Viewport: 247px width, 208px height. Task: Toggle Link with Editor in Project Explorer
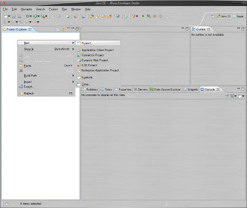click(63, 29)
